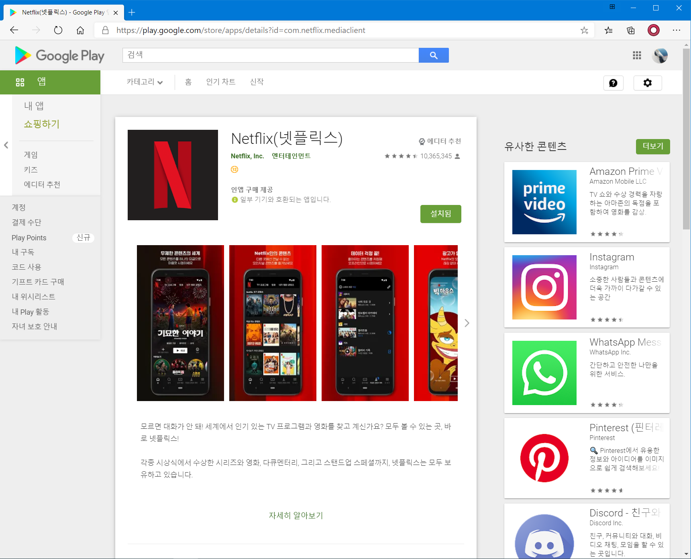Select the 인기 차트 tab
Screen dimensions: 691x559
(x=221, y=82)
